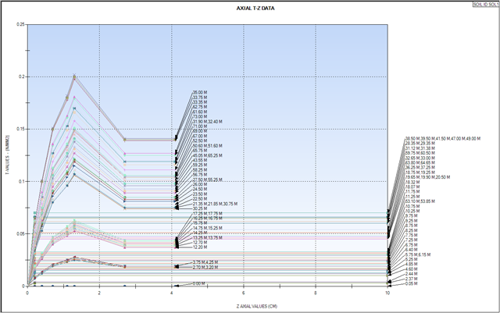The height and width of the screenshot is (313, 500).
Task: Click the T-VALUES - (N/MM2) axis title
Action: click(8, 155)
